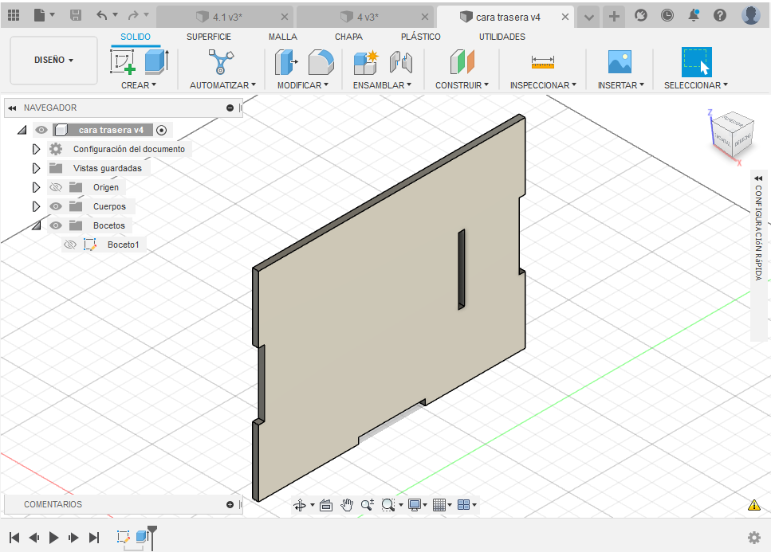This screenshot has width=771, height=552.
Task: Open timeline settings gear
Action: pyautogui.click(x=753, y=538)
